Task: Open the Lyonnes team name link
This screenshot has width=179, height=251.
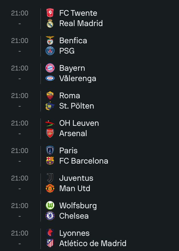Action: coord(74,233)
